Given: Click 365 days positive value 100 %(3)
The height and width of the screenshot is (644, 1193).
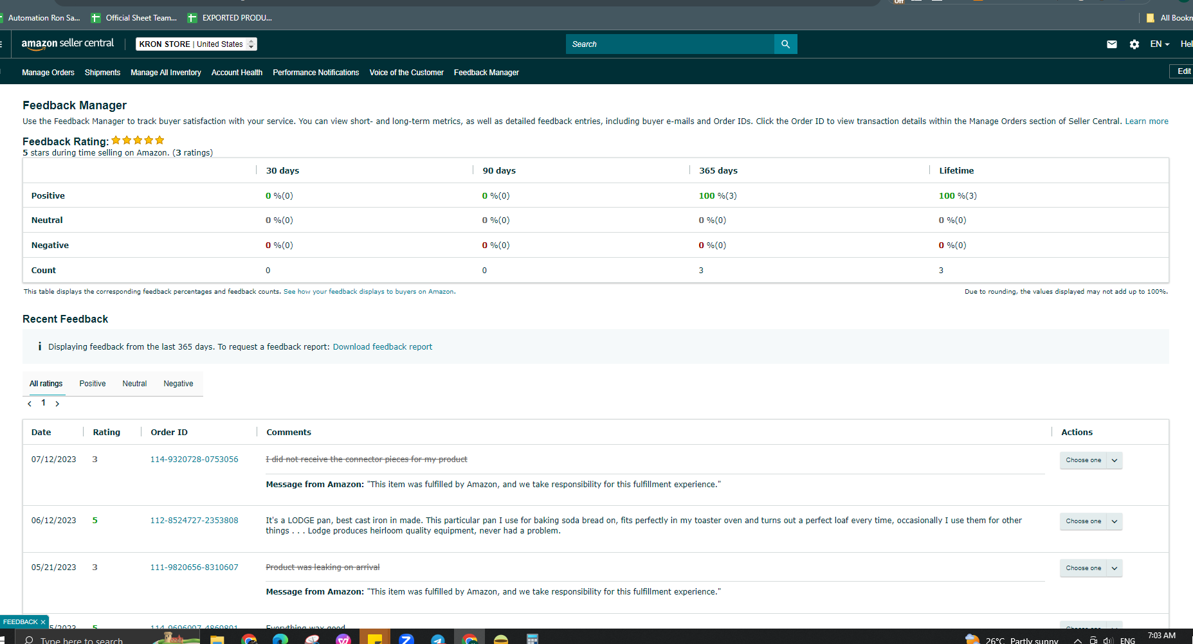Looking at the screenshot, I should 718,196.
